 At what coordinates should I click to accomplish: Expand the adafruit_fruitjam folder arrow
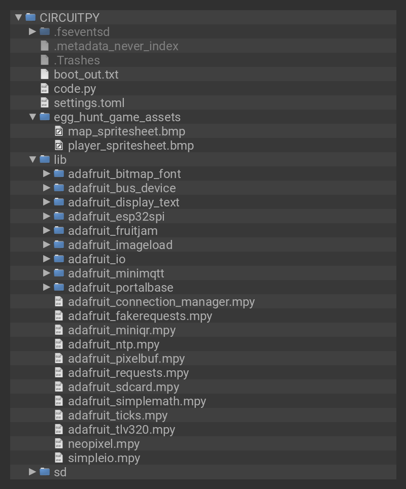pyautogui.click(x=47, y=231)
